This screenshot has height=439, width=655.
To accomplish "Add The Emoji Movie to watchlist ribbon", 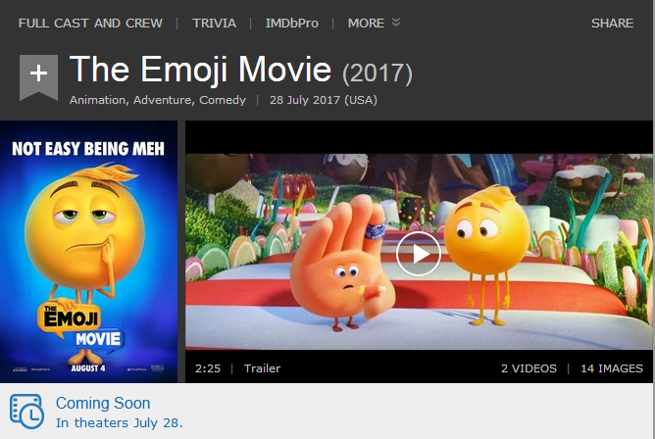I will 38,77.
